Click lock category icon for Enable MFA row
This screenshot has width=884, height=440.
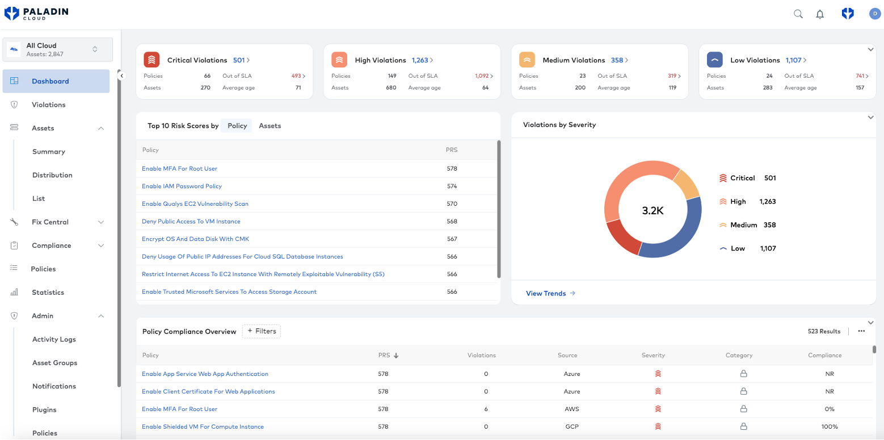[x=743, y=409]
